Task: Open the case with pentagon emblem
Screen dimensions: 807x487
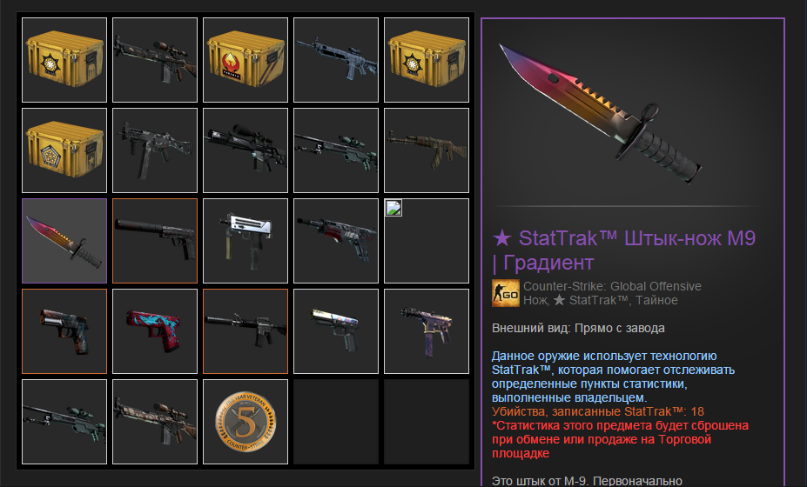Action: pyautogui.click(x=64, y=150)
